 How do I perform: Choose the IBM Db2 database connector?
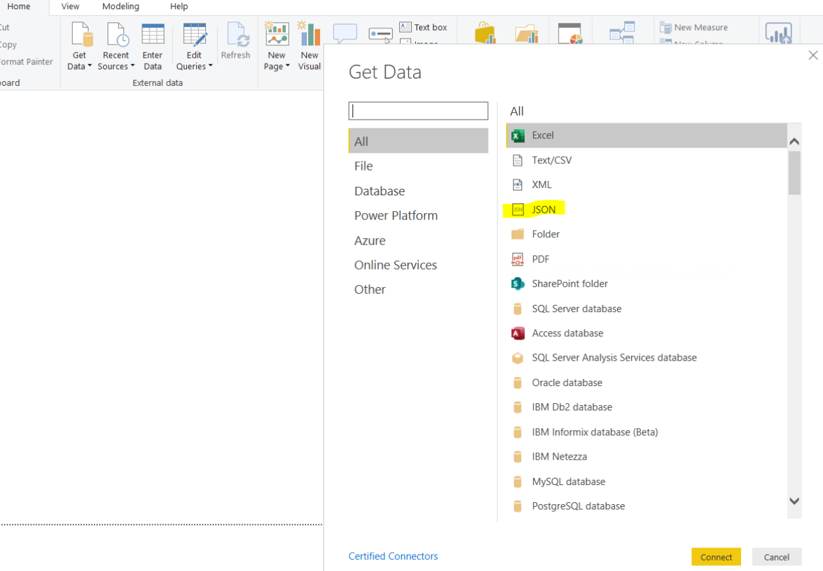click(x=646, y=407)
